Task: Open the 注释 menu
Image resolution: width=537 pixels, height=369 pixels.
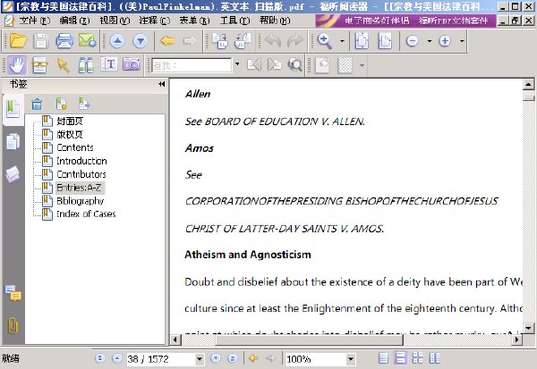Action: click(x=155, y=21)
